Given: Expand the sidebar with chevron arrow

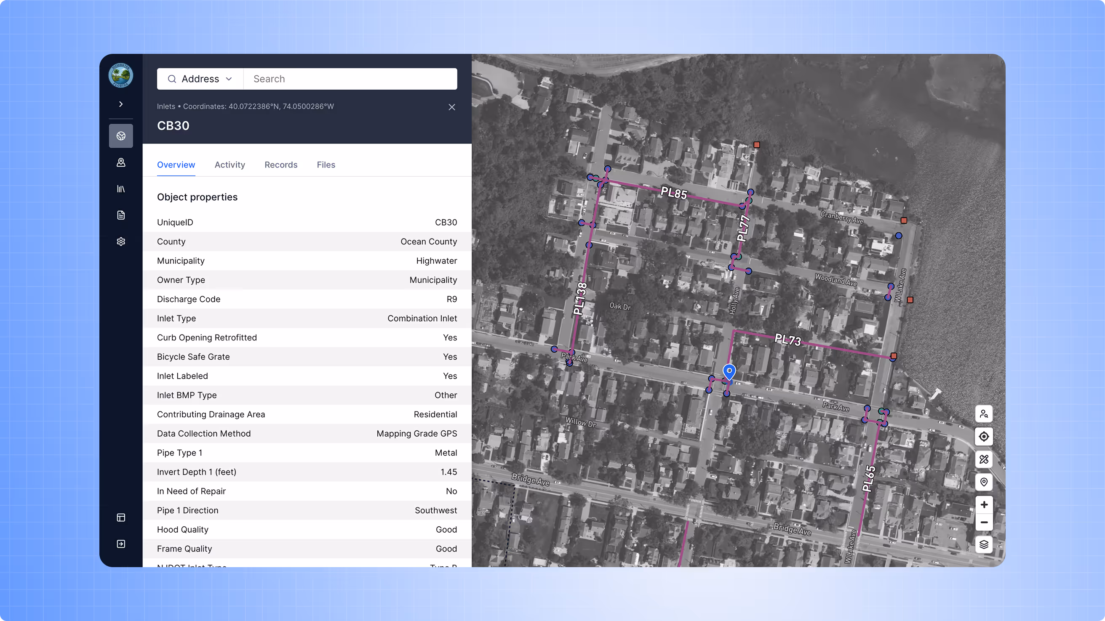Looking at the screenshot, I should pos(121,104).
